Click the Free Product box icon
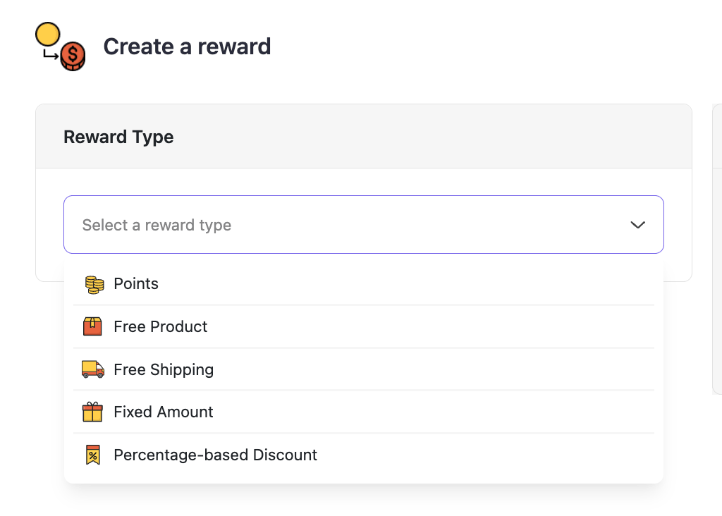The width and height of the screenshot is (722, 516). pyautogui.click(x=92, y=326)
